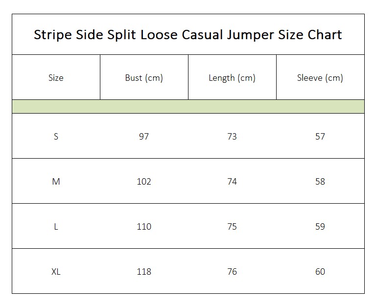Click bust value 97
The image size is (376, 308).
[x=144, y=136]
